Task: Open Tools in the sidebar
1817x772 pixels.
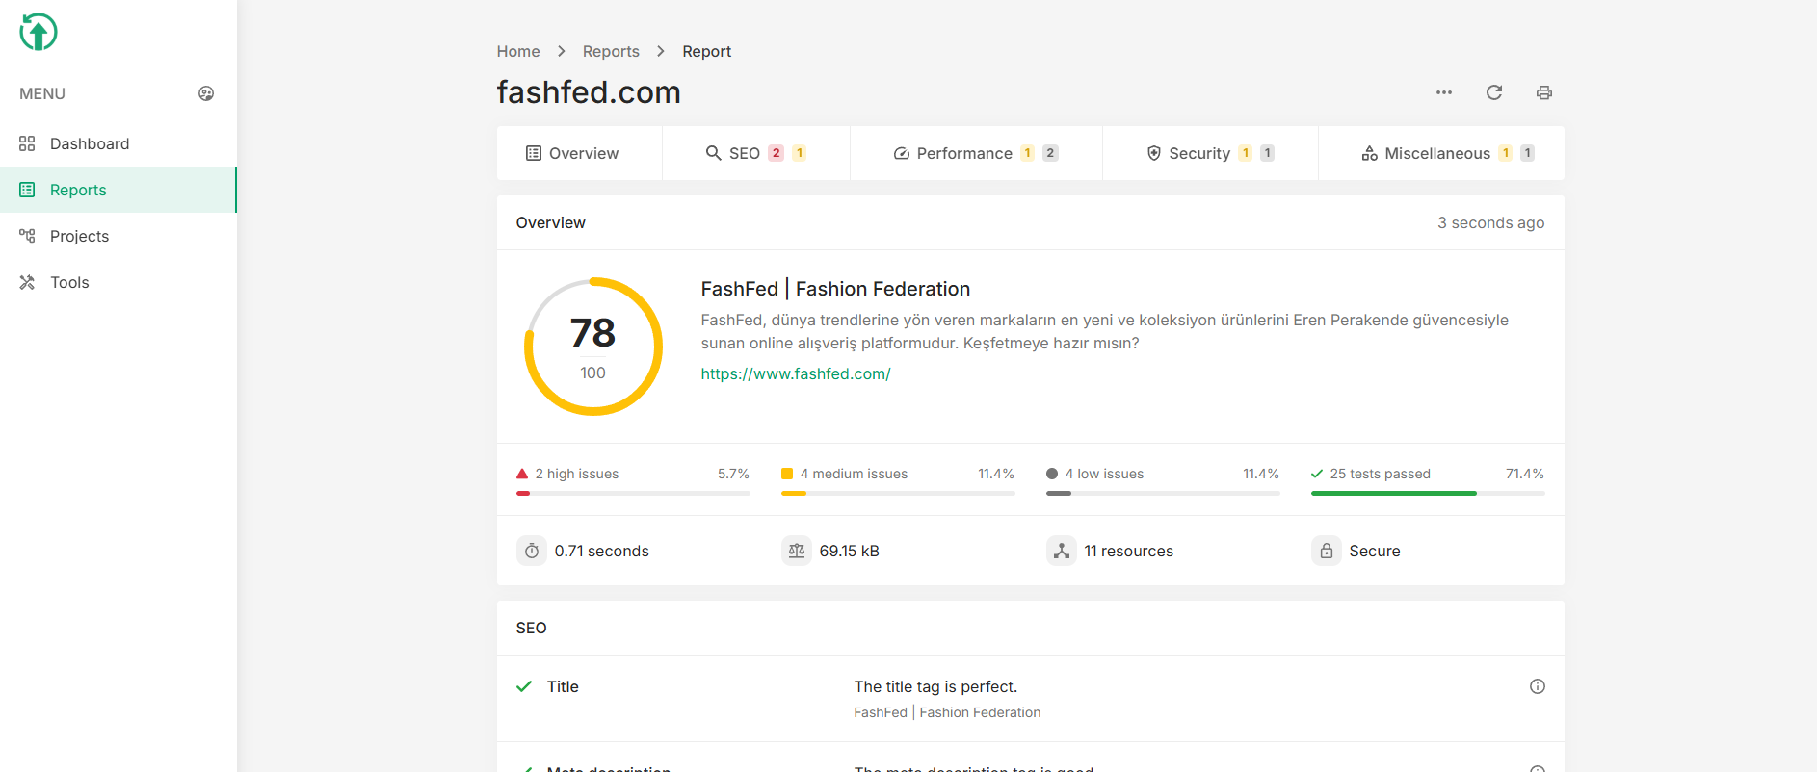Action: pos(118,282)
